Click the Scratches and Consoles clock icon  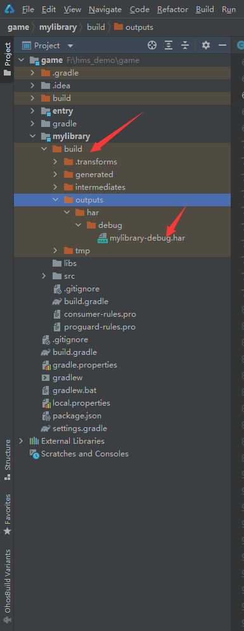pyautogui.click(x=34, y=453)
